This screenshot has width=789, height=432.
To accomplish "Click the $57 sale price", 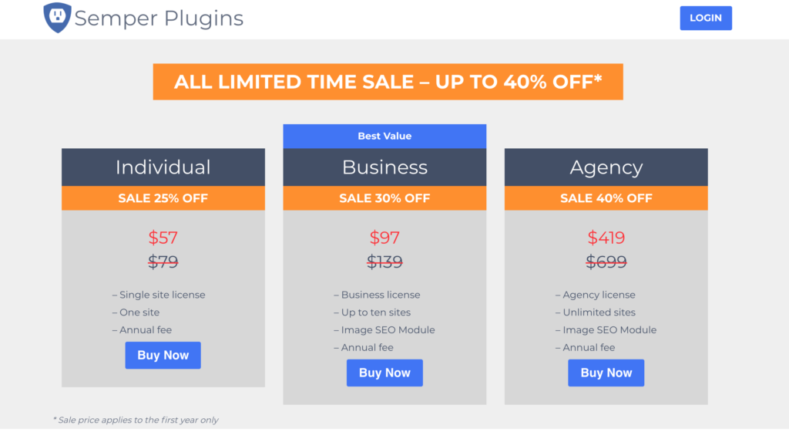I will [163, 237].
